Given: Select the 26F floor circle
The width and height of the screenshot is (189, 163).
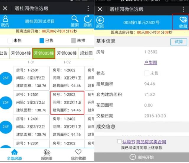Looking at the screenshot, I should 6,78.
